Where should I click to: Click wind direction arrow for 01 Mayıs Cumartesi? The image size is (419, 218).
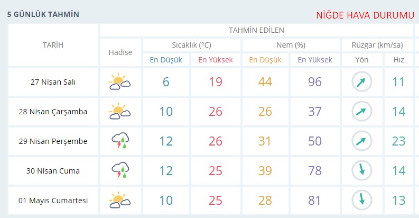(x=362, y=201)
